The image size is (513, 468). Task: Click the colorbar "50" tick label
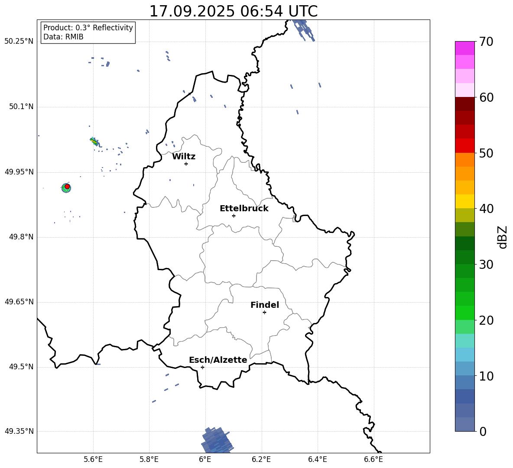click(486, 153)
